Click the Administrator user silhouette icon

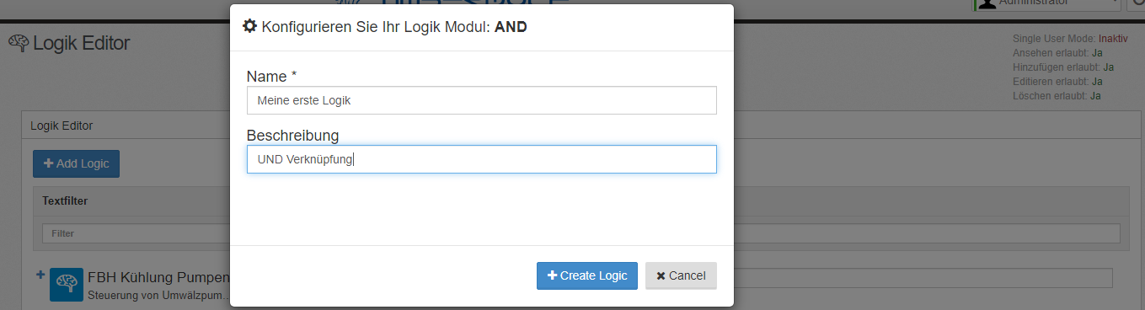[986, 4]
